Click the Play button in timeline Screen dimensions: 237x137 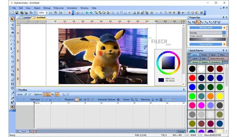pyautogui.click(x=93, y=100)
